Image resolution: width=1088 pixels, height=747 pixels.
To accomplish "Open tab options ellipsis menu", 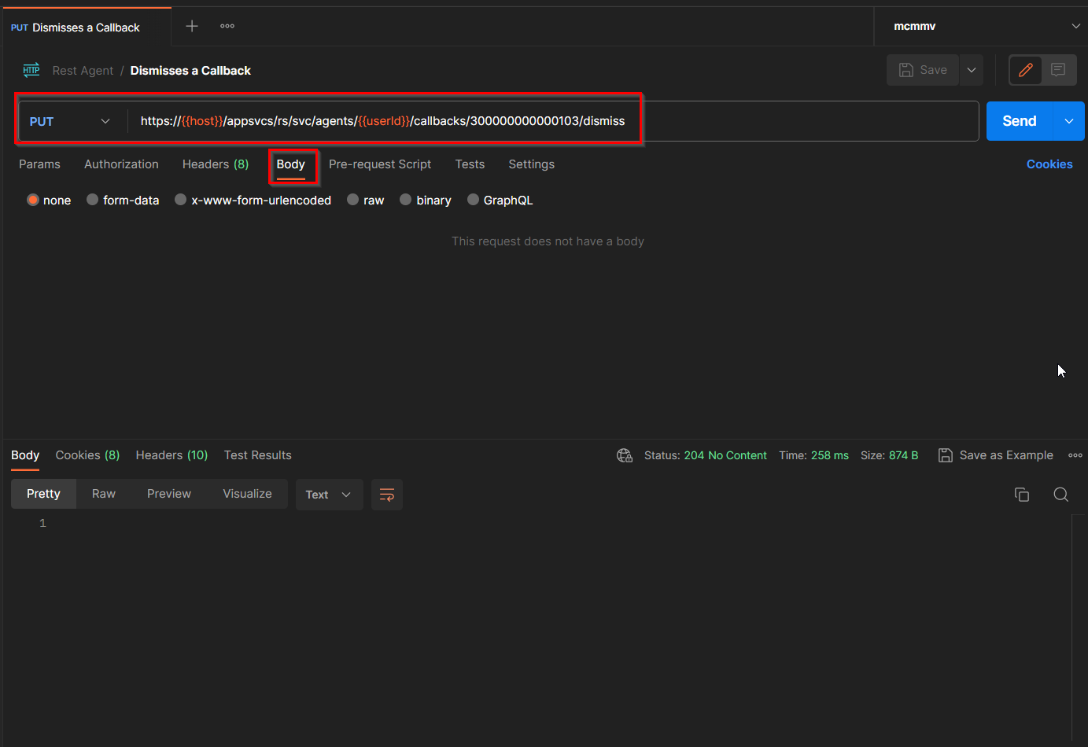I will (x=227, y=26).
